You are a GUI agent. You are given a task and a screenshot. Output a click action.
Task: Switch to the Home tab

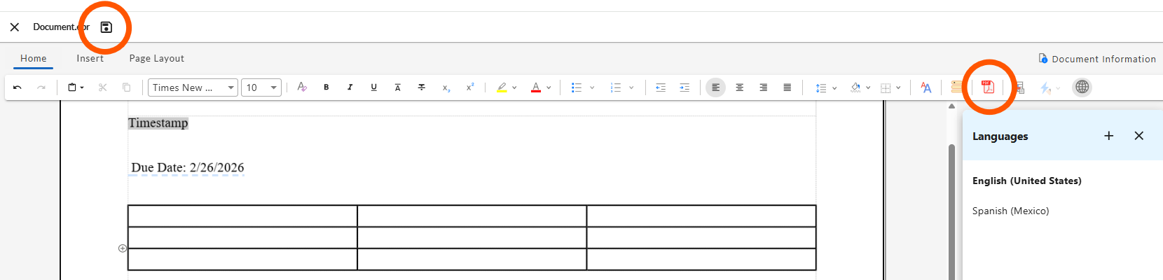[x=34, y=59]
